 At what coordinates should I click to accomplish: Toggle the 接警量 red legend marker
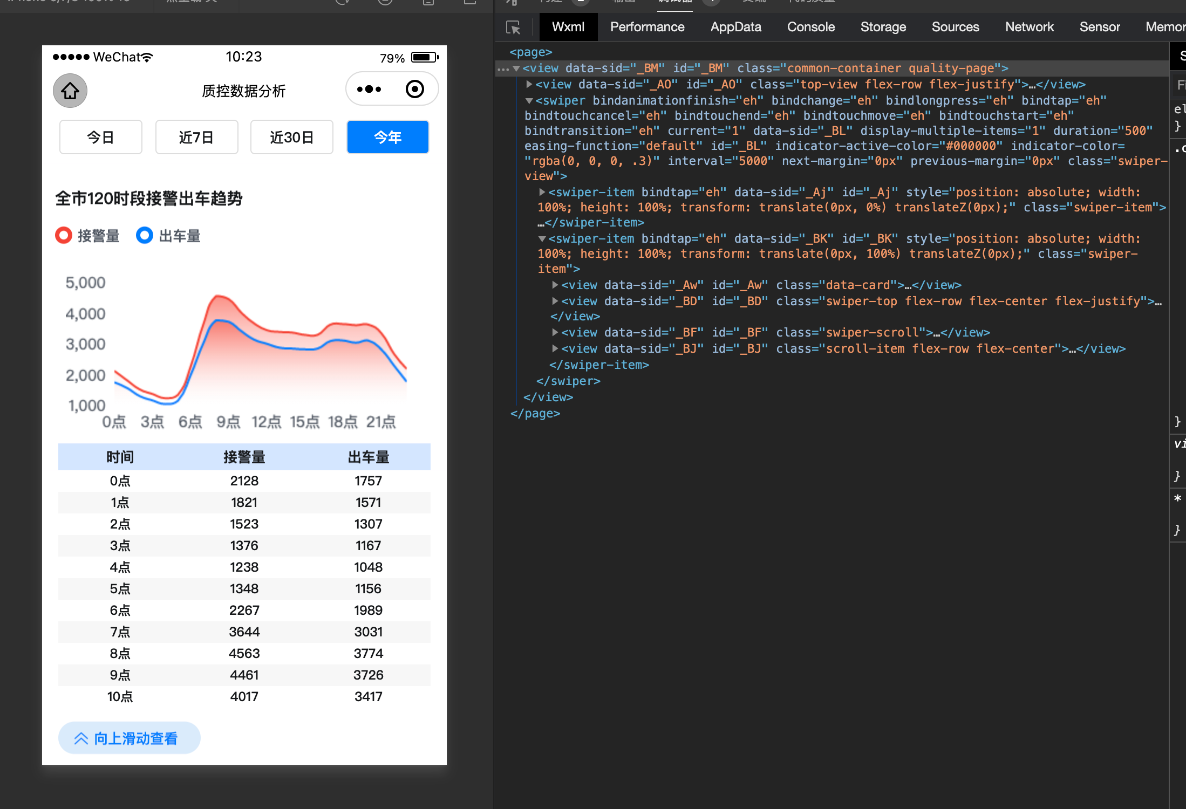tap(64, 236)
